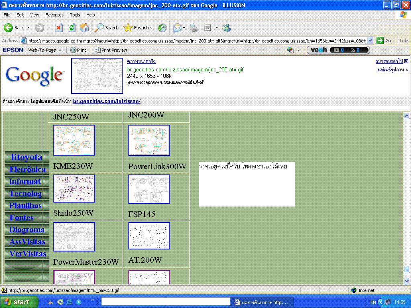The height and width of the screenshot is (308, 411).
Task: Open Messenger people icon
Action: tap(226, 28)
